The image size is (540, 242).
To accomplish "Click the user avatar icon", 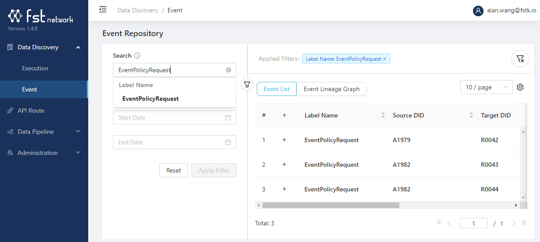I will pyautogui.click(x=478, y=11).
